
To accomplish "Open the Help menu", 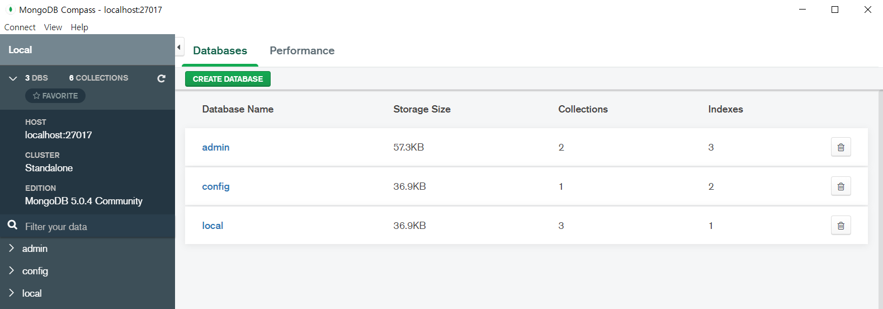I will coord(79,27).
